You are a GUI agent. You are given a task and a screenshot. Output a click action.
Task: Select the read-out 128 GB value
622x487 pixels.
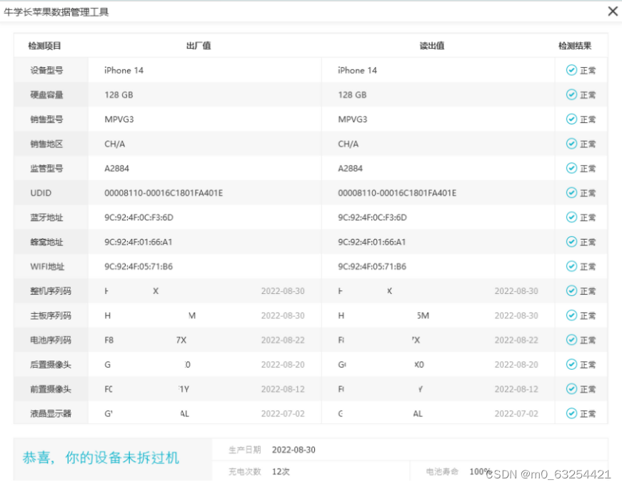(x=352, y=94)
